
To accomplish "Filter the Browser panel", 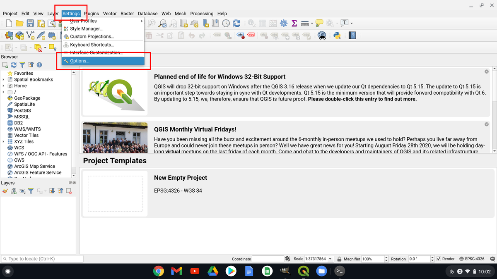I will click(22, 65).
